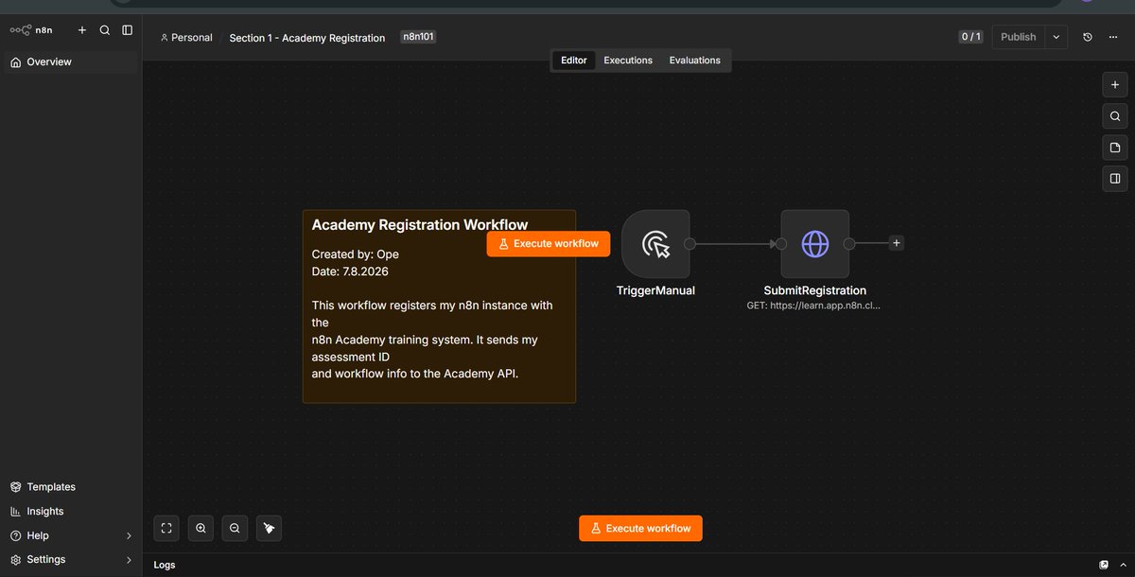The height and width of the screenshot is (577, 1135).
Task: Fit the canvas to view
Action: click(166, 528)
